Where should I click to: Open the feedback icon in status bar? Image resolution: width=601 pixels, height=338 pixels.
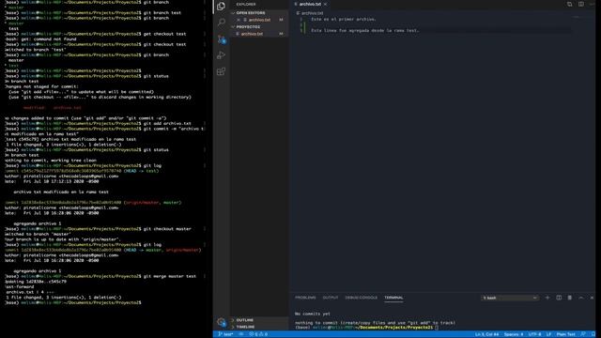[x=583, y=334]
